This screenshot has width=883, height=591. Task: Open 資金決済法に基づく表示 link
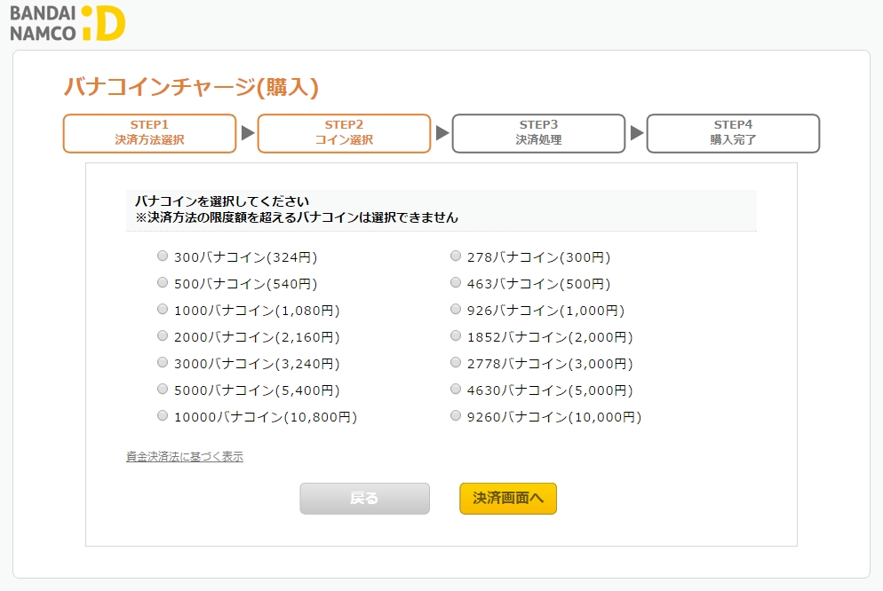[x=185, y=457]
